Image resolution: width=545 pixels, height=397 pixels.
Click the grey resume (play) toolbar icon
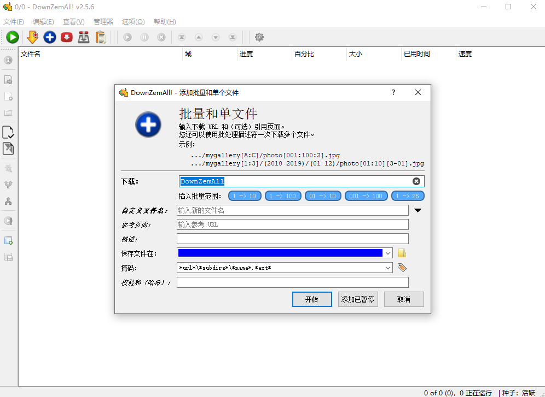click(x=127, y=37)
